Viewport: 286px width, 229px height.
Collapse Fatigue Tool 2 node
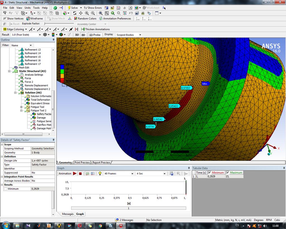pyautogui.click(x=21, y=111)
